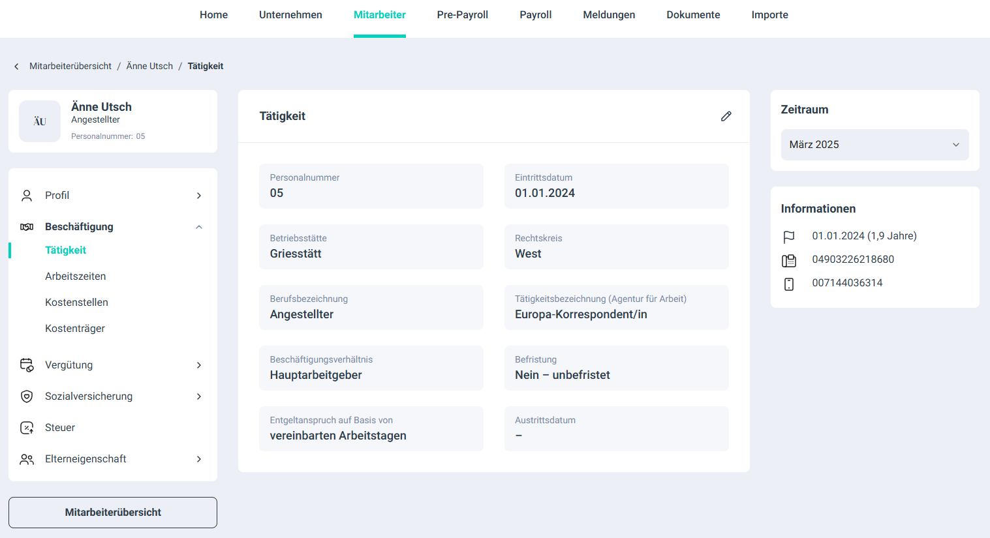Collapse the Beschäftigung section chevron

click(199, 227)
